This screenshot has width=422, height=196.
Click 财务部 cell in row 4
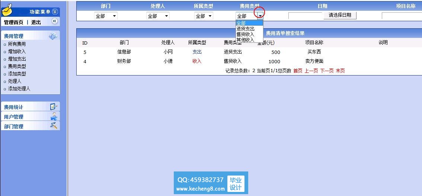[x=124, y=61]
